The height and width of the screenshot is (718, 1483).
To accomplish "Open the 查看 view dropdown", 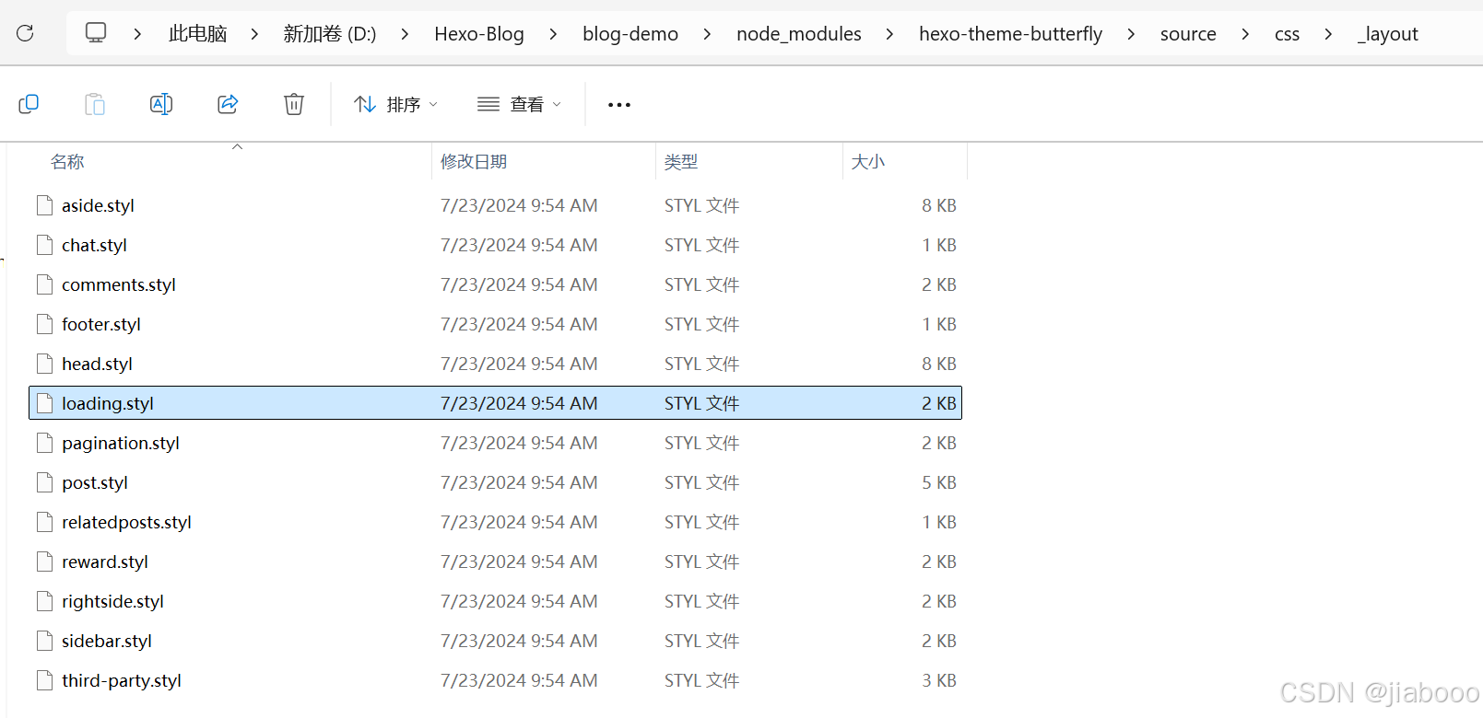I will (519, 105).
